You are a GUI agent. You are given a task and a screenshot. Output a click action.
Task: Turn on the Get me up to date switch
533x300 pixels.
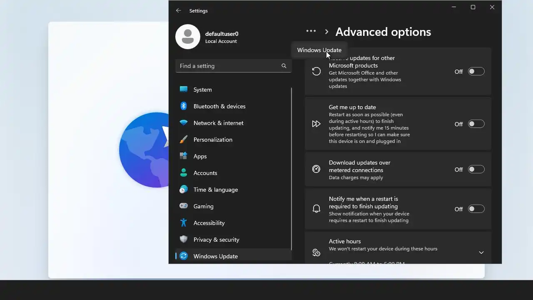click(x=476, y=124)
